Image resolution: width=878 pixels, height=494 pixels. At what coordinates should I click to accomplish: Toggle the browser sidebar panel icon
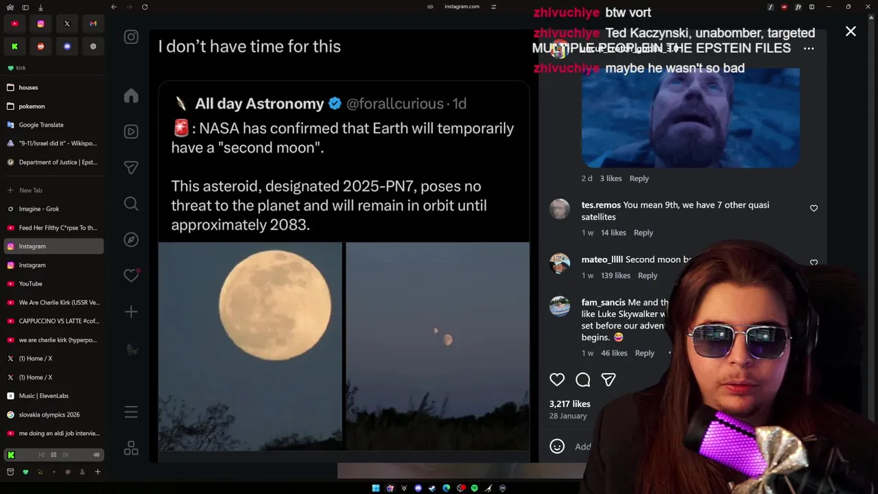point(25,7)
